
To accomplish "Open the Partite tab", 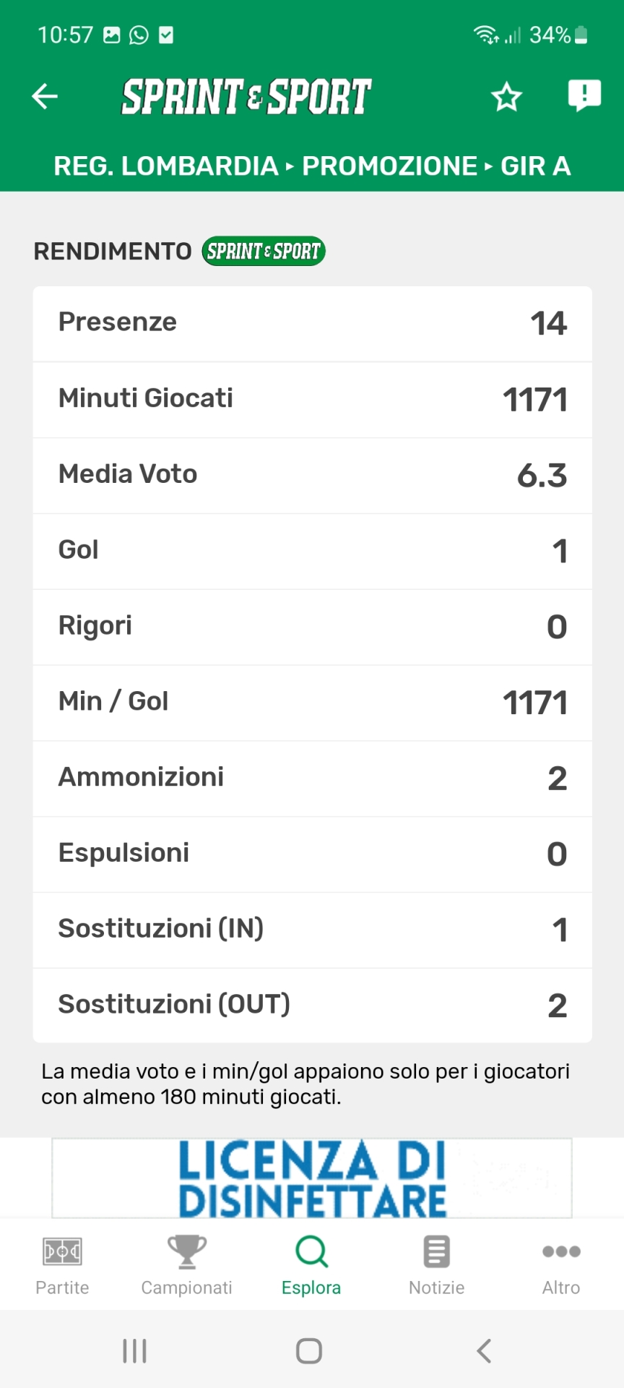I will tap(62, 1265).
